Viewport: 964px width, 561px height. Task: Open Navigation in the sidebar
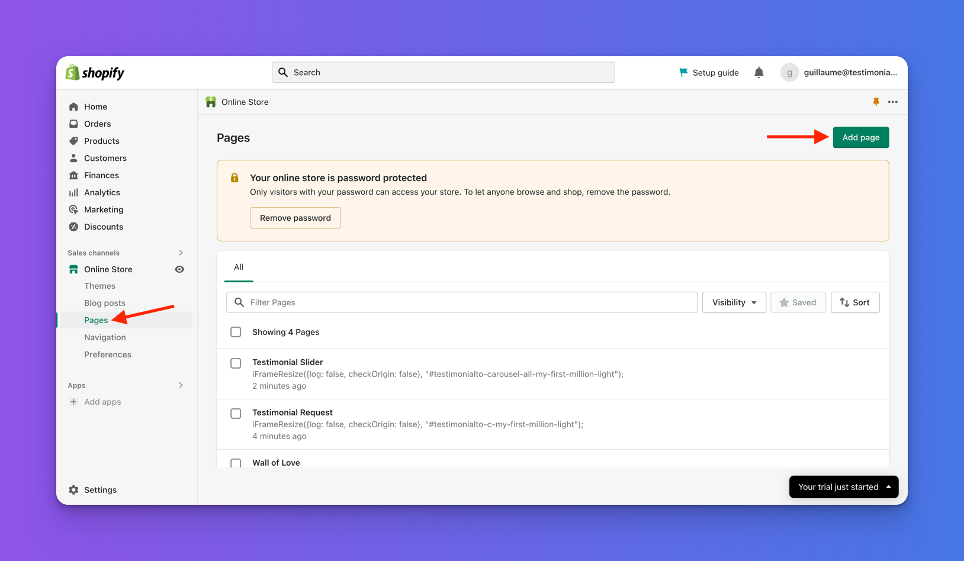pyautogui.click(x=105, y=337)
